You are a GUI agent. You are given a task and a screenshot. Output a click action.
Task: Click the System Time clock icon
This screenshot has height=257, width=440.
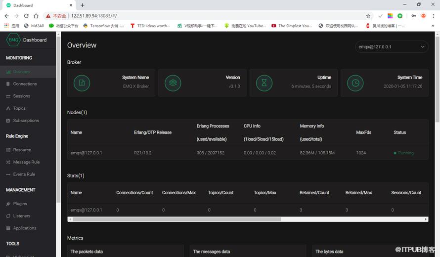(x=355, y=83)
